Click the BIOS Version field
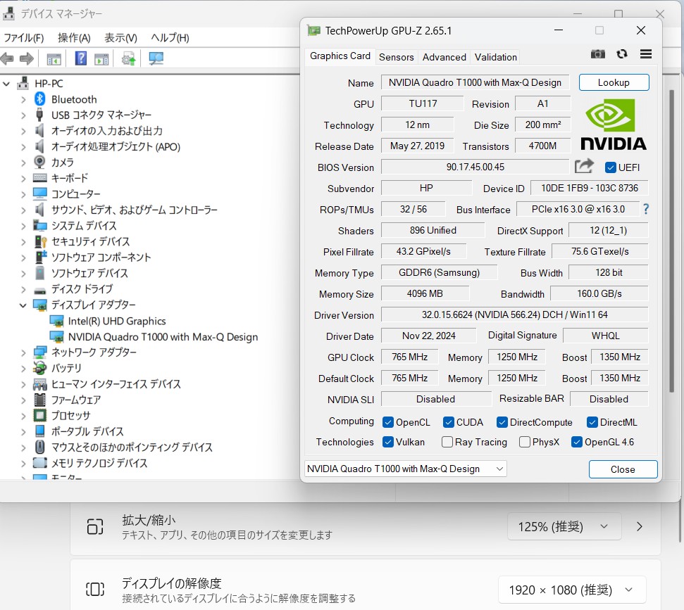 [475, 167]
